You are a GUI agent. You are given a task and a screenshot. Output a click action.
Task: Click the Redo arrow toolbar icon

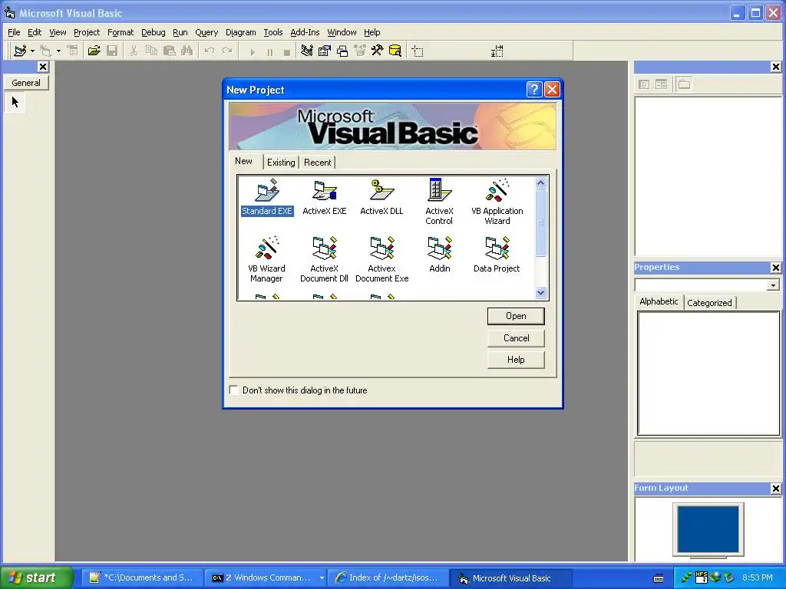[x=227, y=51]
